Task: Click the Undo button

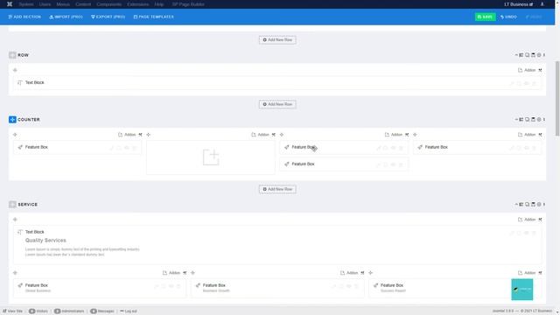Action: point(508,17)
